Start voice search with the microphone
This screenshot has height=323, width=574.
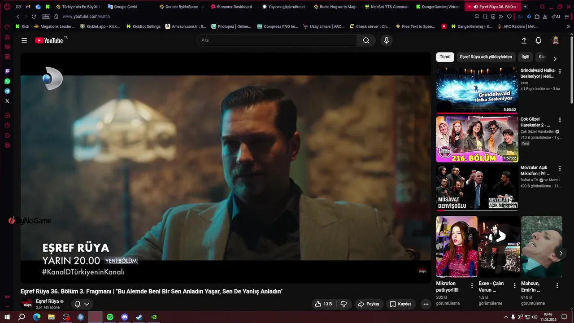(387, 40)
